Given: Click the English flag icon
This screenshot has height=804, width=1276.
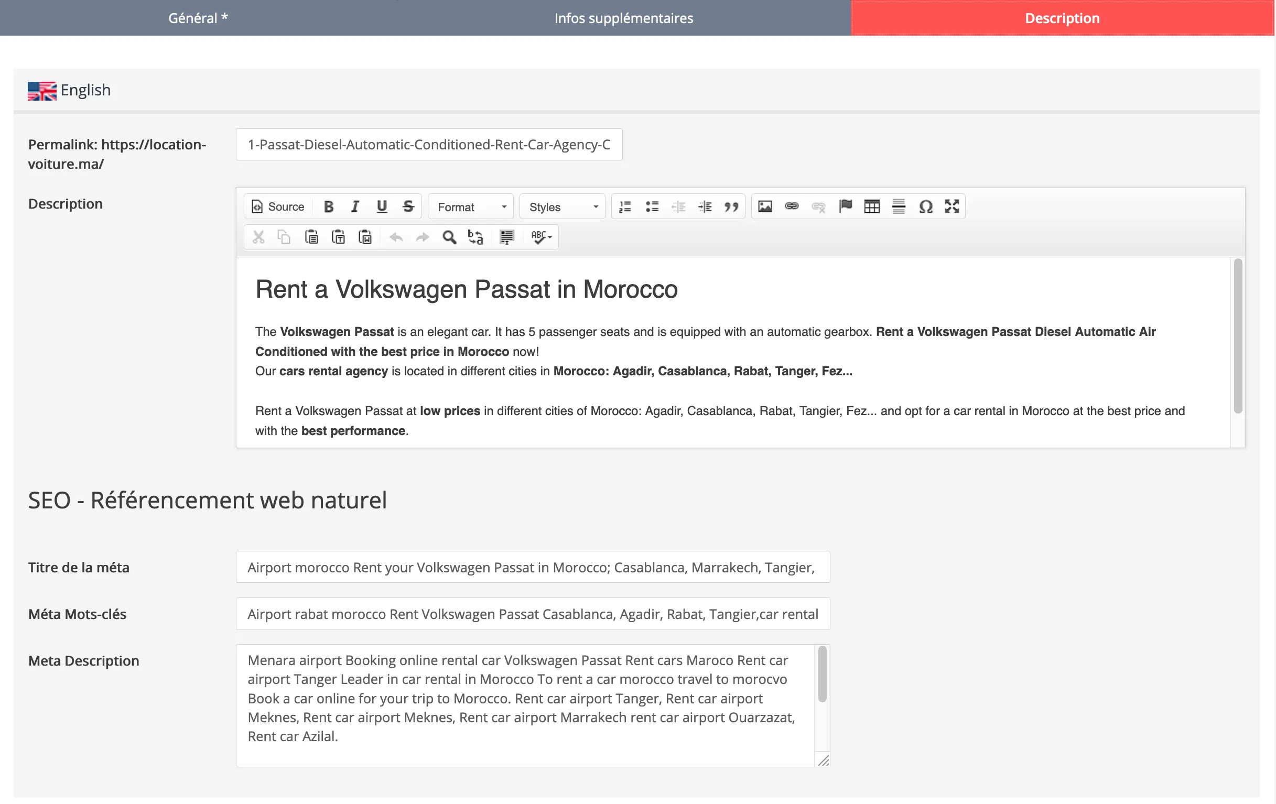Looking at the screenshot, I should tap(42, 91).
